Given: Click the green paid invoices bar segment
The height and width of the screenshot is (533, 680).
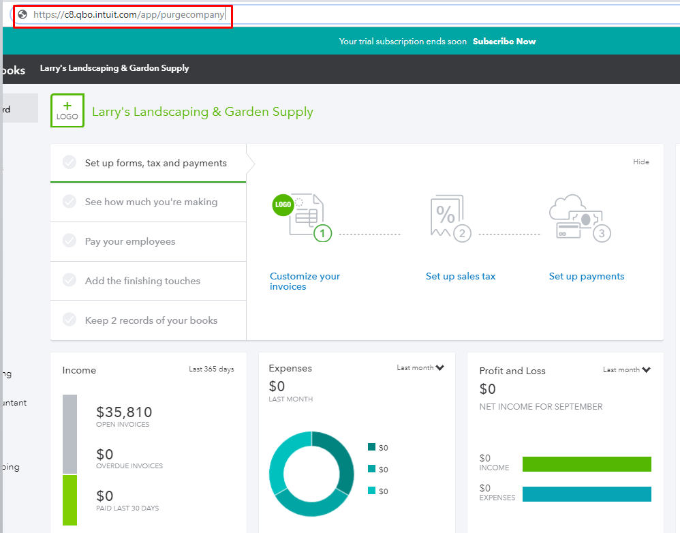Looking at the screenshot, I should pos(69,500).
